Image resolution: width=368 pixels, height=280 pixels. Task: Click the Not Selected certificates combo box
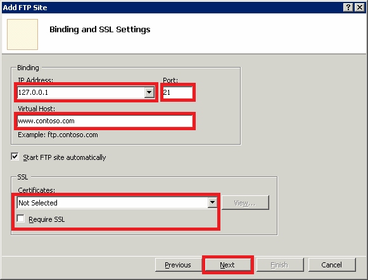[117, 202]
